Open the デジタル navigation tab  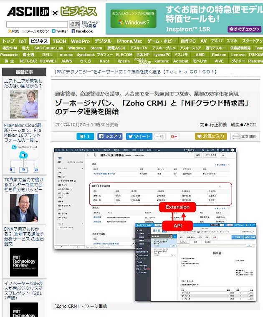(x=103, y=41)
